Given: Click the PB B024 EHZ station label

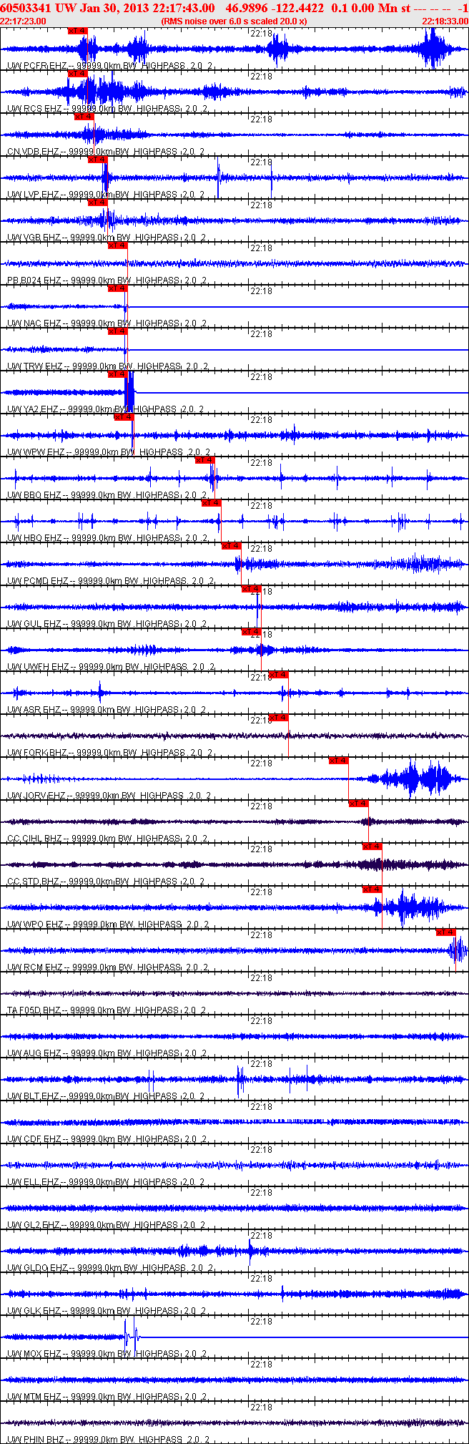Looking at the screenshot, I should click(x=34, y=280).
